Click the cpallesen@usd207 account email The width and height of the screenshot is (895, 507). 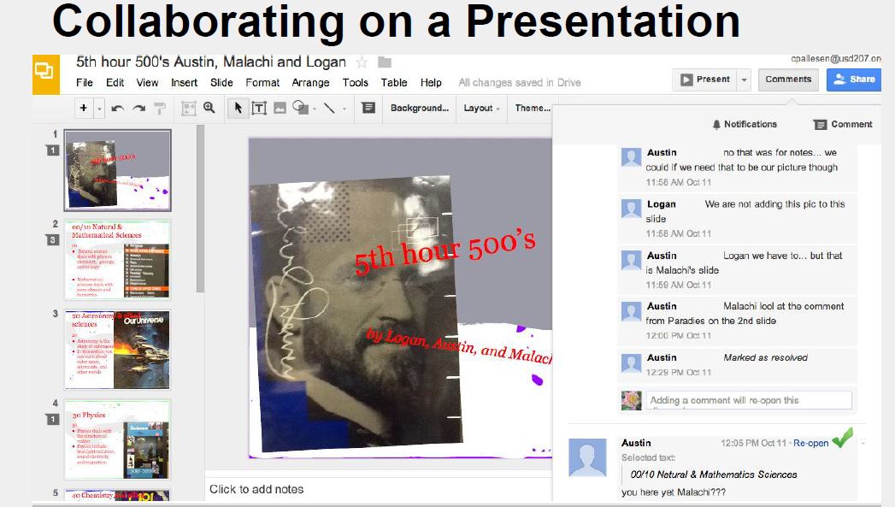point(836,58)
